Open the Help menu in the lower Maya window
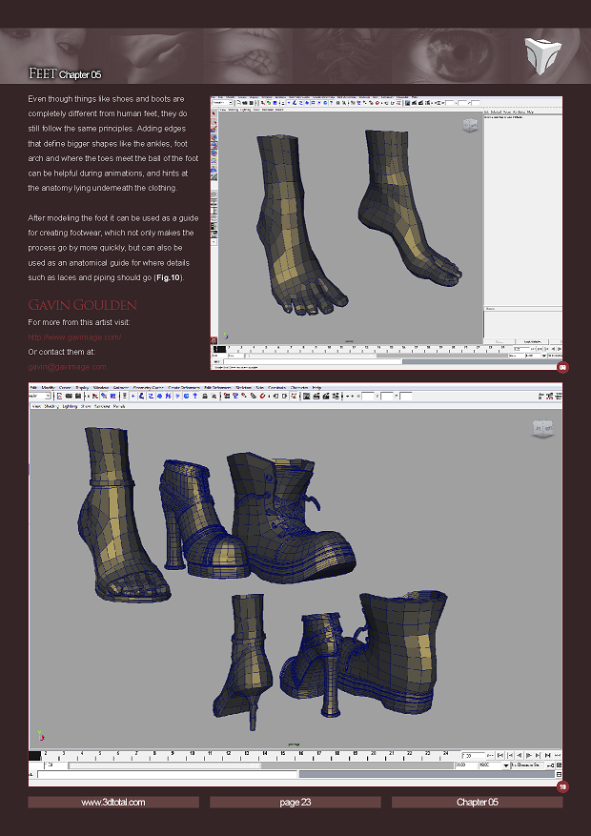591x836 pixels. coord(317,388)
